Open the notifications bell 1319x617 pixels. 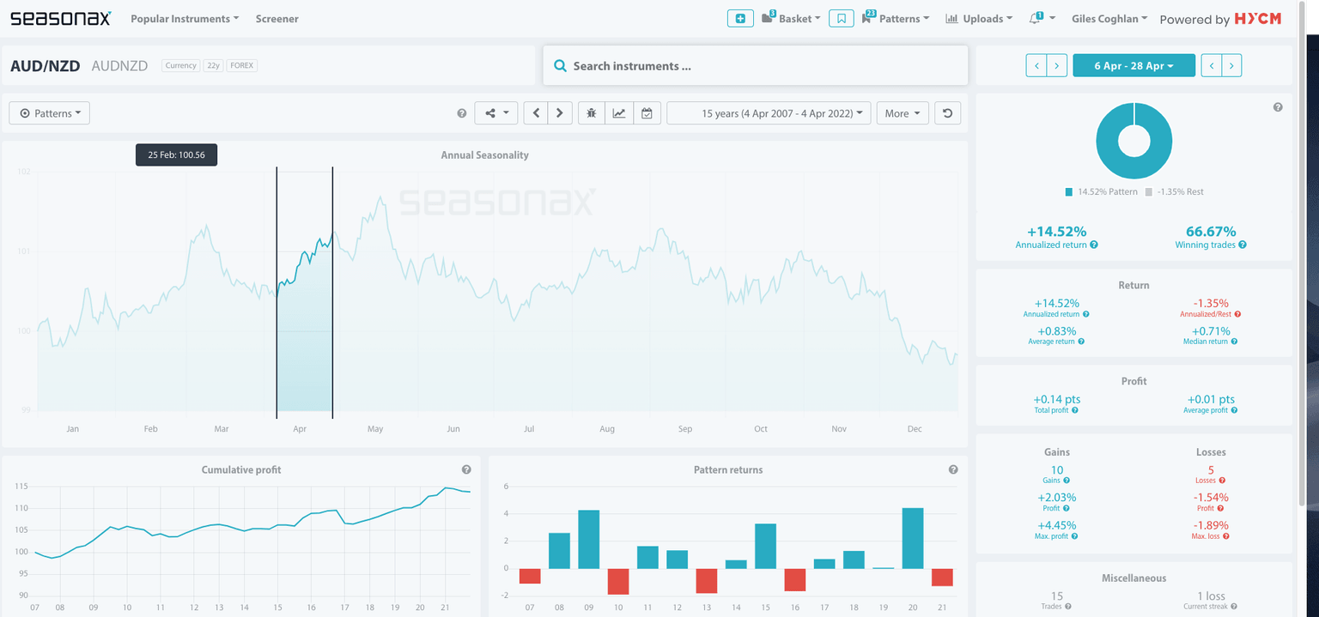coord(1035,18)
